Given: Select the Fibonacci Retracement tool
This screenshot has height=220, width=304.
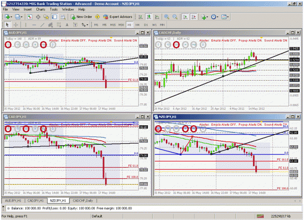Looking at the screenshot, I should pos(59,25).
